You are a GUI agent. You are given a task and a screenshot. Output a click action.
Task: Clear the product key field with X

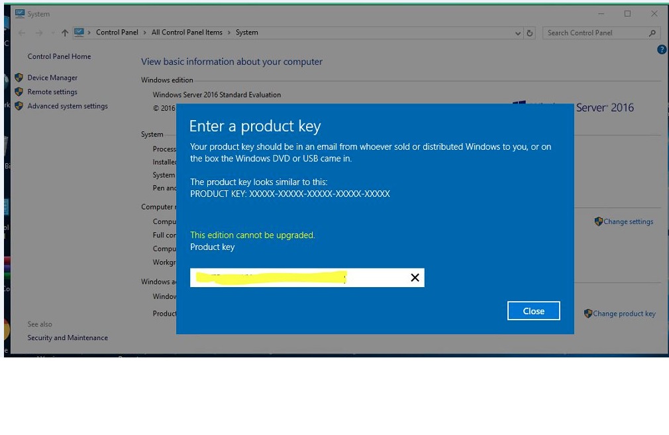415,278
